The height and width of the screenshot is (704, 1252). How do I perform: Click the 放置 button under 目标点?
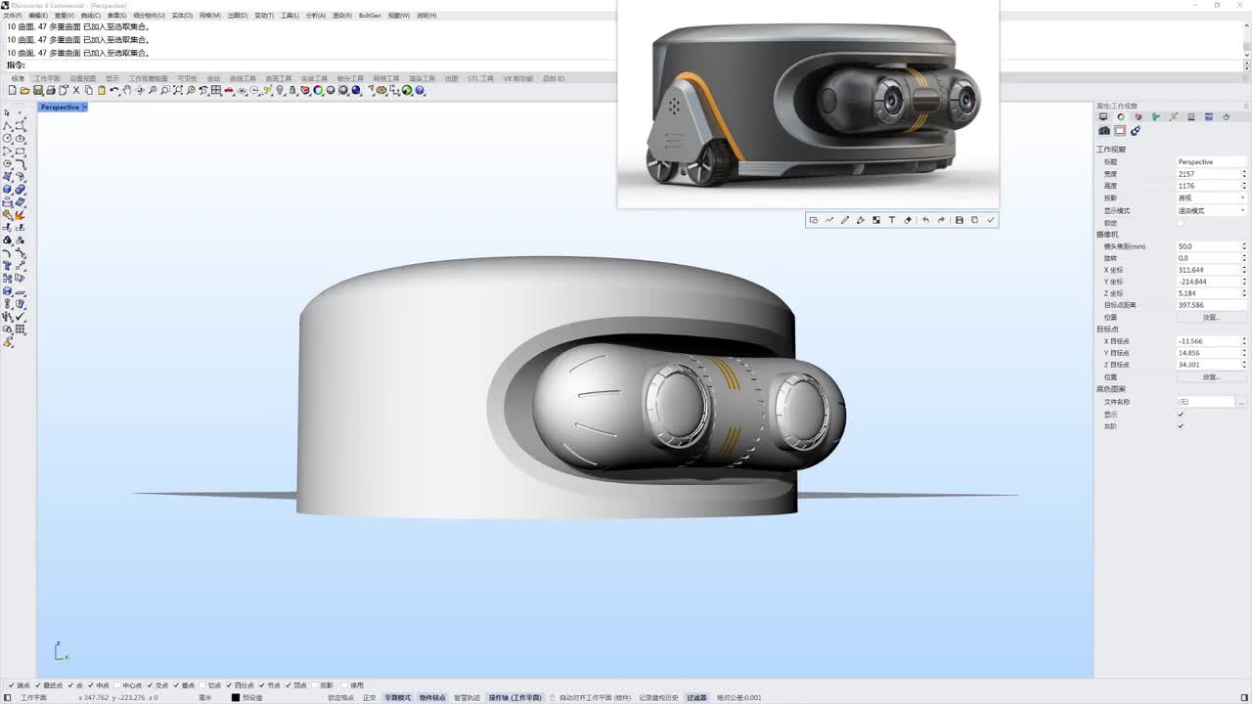(1212, 376)
